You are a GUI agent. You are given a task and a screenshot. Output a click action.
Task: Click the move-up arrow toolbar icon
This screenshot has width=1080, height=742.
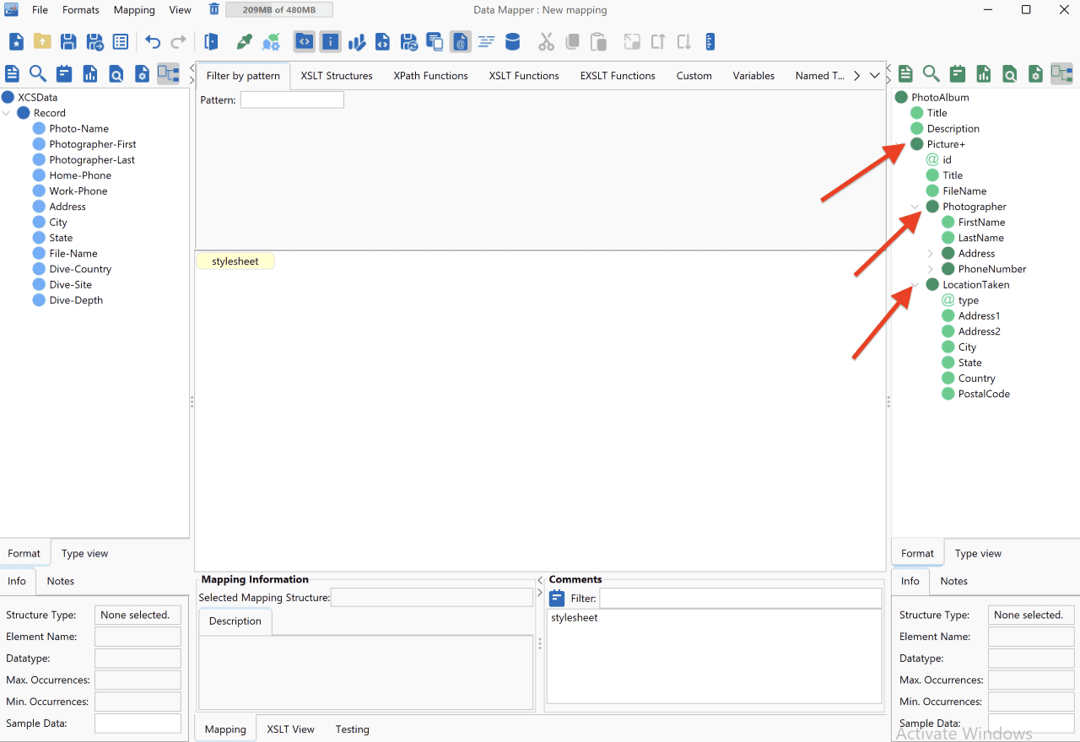(x=658, y=41)
